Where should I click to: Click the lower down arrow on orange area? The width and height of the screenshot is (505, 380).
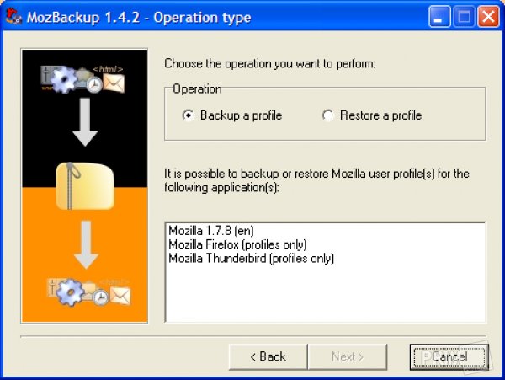coord(86,245)
